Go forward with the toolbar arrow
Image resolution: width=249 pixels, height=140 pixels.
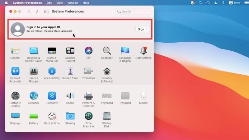pos(37,12)
